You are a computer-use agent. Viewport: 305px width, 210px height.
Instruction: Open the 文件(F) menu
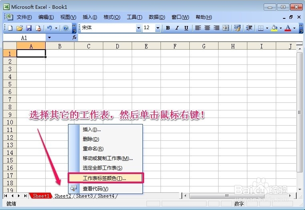(x=24, y=17)
